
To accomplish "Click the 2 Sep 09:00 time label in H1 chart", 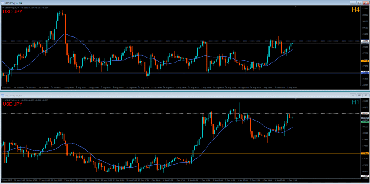I will tap(206, 180).
